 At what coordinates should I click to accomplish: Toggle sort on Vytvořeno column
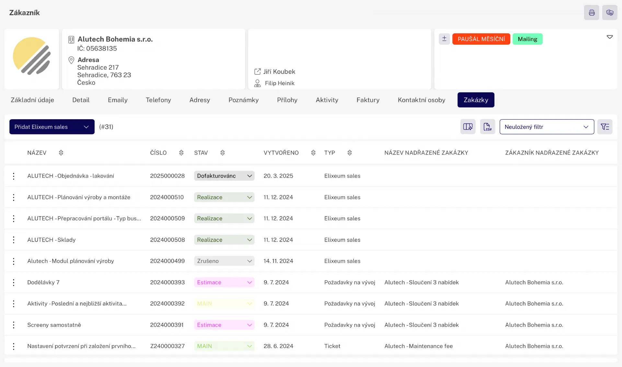coord(313,153)
